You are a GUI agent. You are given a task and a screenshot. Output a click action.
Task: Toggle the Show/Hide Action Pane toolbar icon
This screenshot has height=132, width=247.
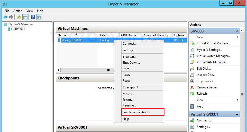pyautogui.click(x=39, y=17)
